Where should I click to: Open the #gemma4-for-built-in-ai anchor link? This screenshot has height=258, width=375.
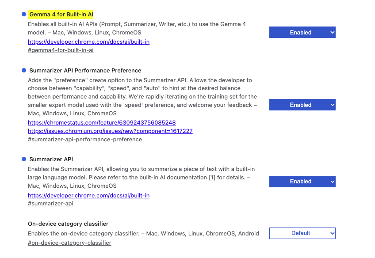pos(61,50)
